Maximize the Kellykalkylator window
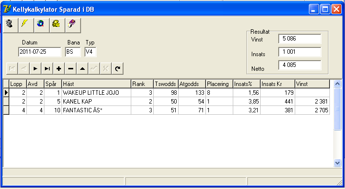Viewport: 345px width, 189px height. point(325,9)
